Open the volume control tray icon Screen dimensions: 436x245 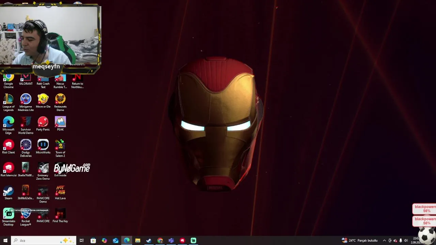pyautogui.click(x=406, y=241)
